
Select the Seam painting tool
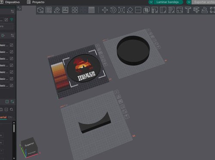pyautogui.click(x=163, y=10)
